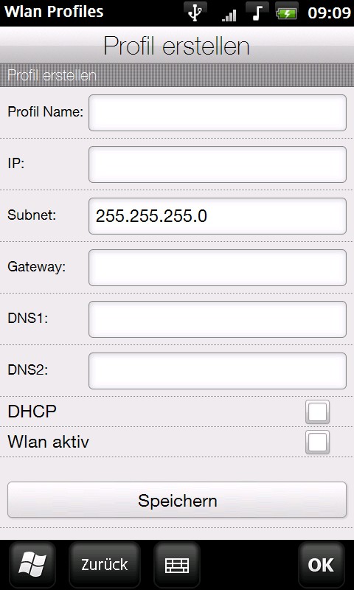The image size is (354, 590).
Task: Tick the Wlan aktiv checkbox
Action: 318,442
